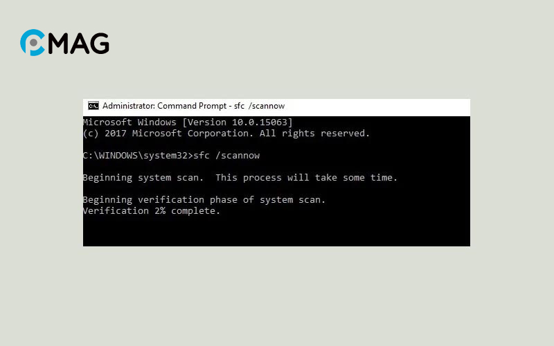Click the gray dot inside the blue logo
554x346 pixels.
point(33,43)
